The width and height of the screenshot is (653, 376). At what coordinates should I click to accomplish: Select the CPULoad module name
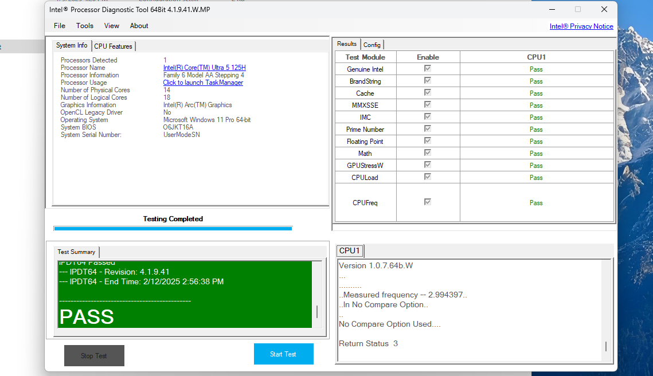coord(365,178)
